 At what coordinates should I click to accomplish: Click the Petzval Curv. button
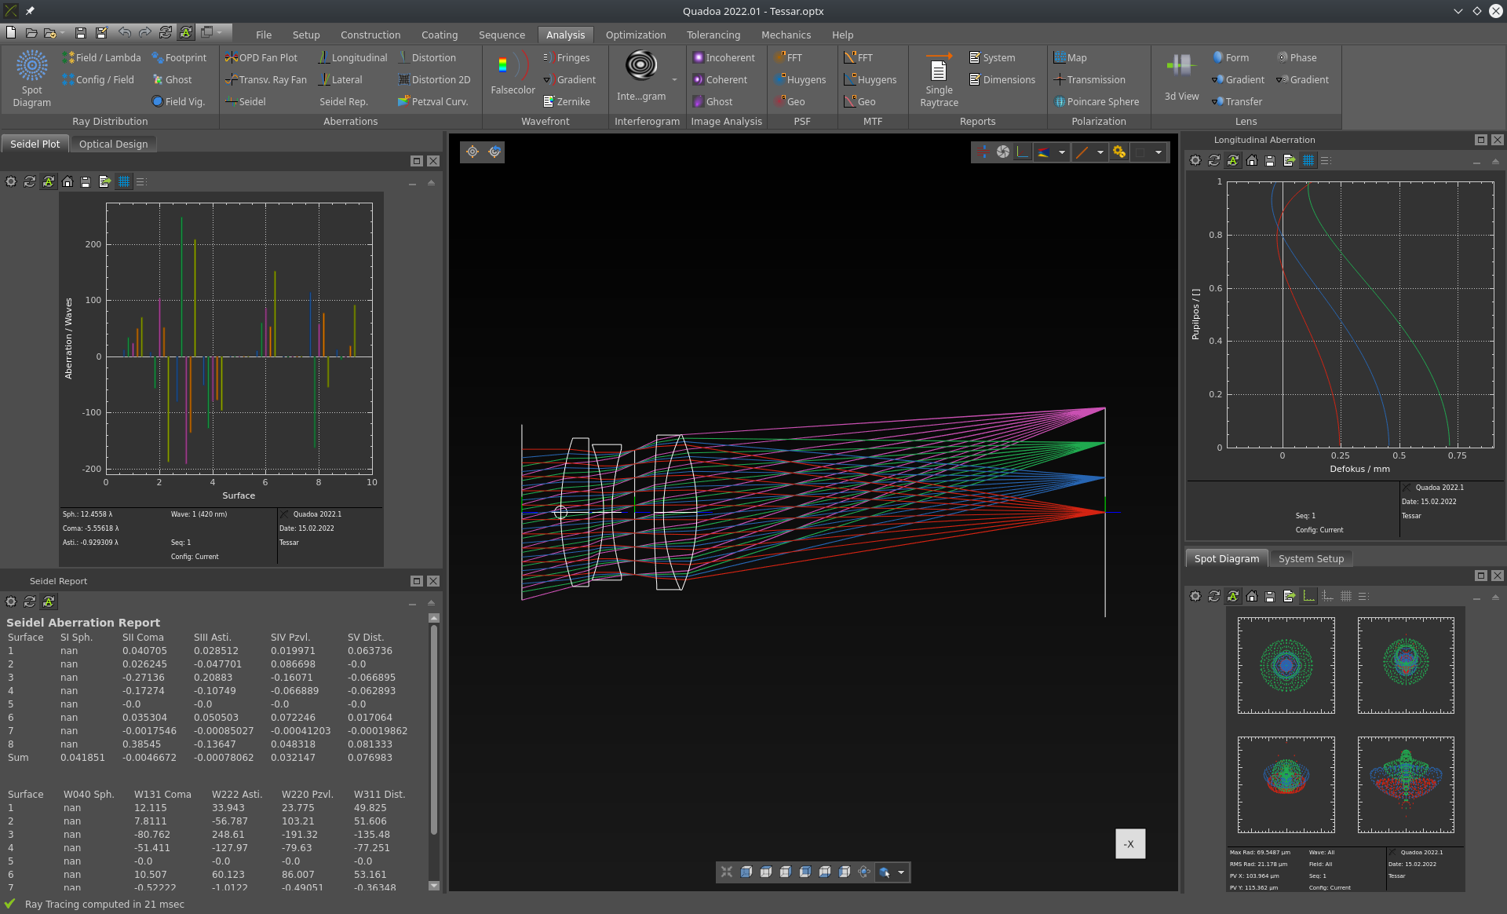tap(433, 101)
